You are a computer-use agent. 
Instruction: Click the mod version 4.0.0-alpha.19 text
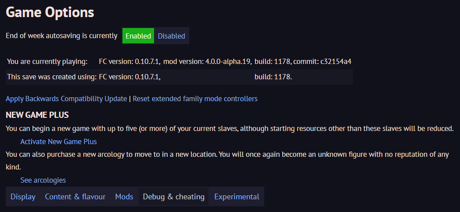click(207, 61)
